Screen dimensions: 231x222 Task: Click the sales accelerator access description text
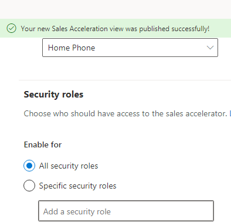[x=125, y=113]
